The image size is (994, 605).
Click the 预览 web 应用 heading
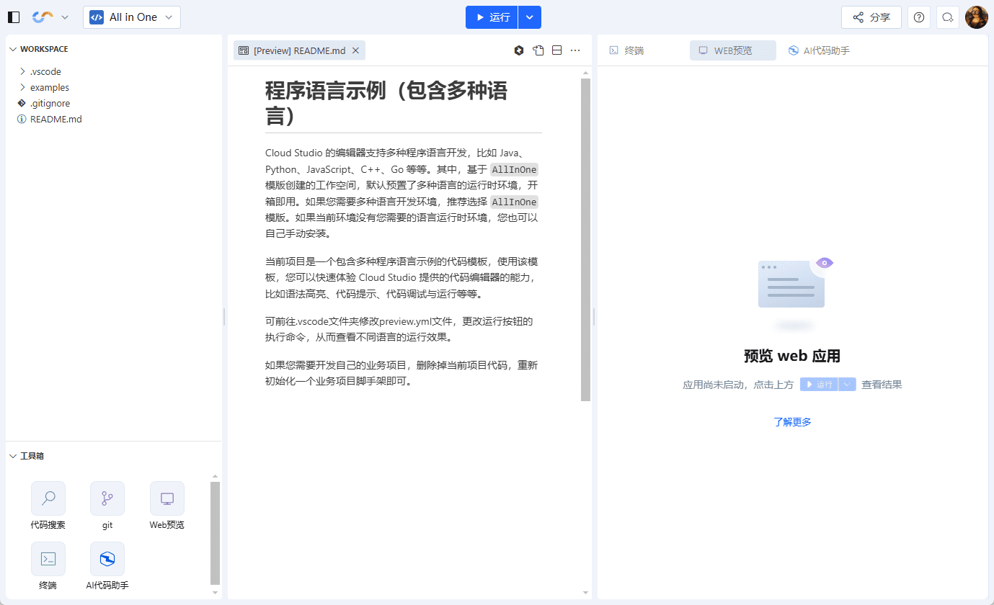[x=792, y=356]
